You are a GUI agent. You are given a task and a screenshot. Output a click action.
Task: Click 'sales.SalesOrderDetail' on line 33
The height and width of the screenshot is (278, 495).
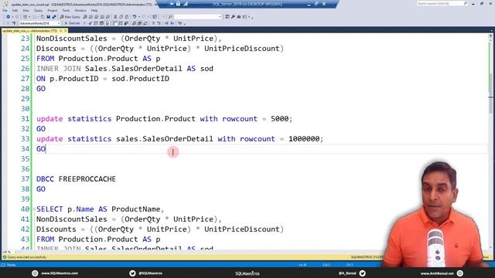point(165,139)
